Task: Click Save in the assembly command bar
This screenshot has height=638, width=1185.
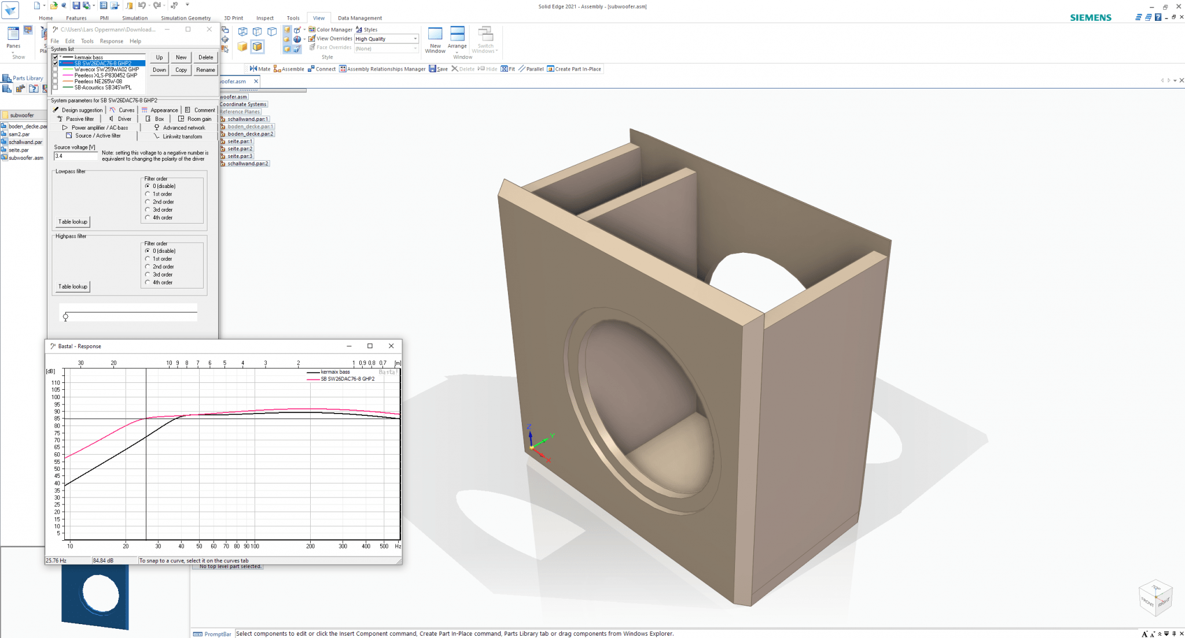Action: point(438,69)
